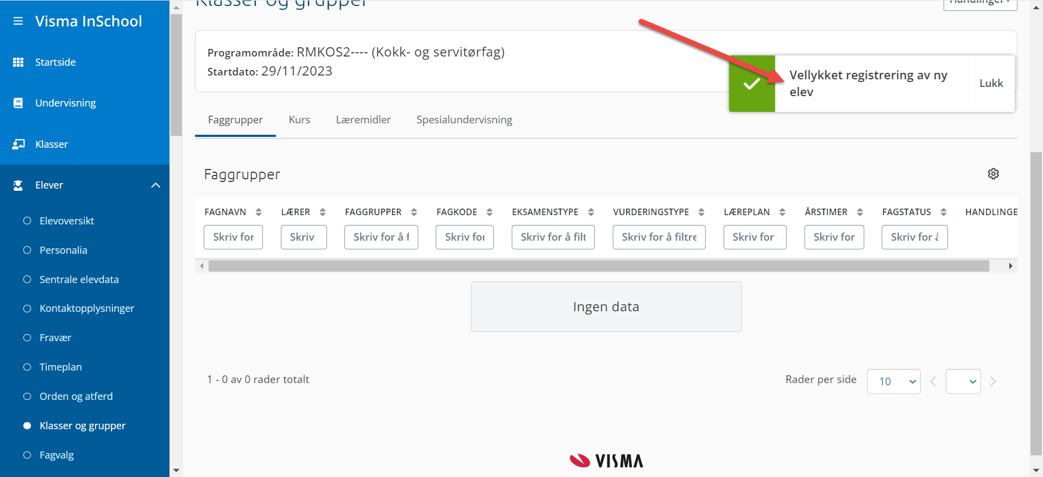Sort by FAGNAVN column arrows
Image resolution: width=1043 pixels, height=477 pixels.
[x=259, y=212]
